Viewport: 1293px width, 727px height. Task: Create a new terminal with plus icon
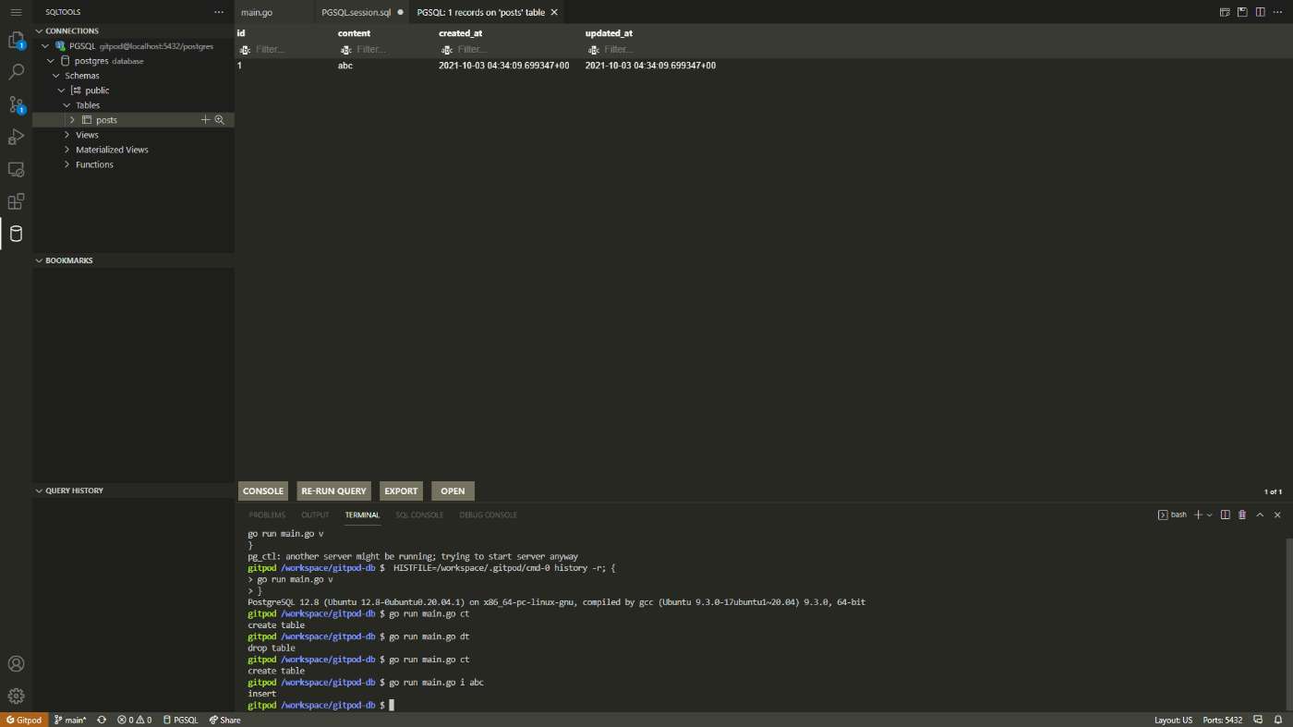point(1198,515)
